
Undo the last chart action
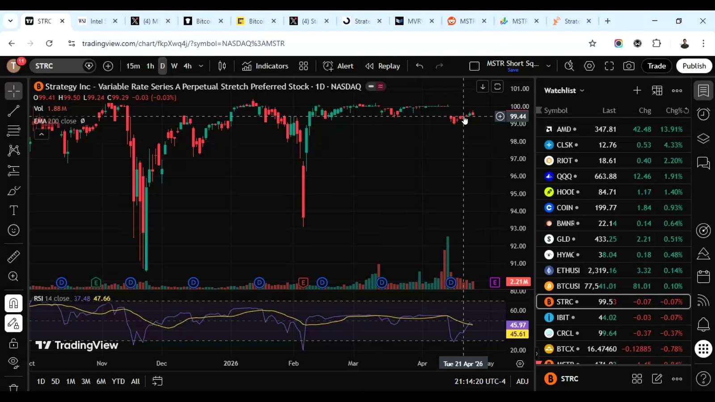[419, 66]
